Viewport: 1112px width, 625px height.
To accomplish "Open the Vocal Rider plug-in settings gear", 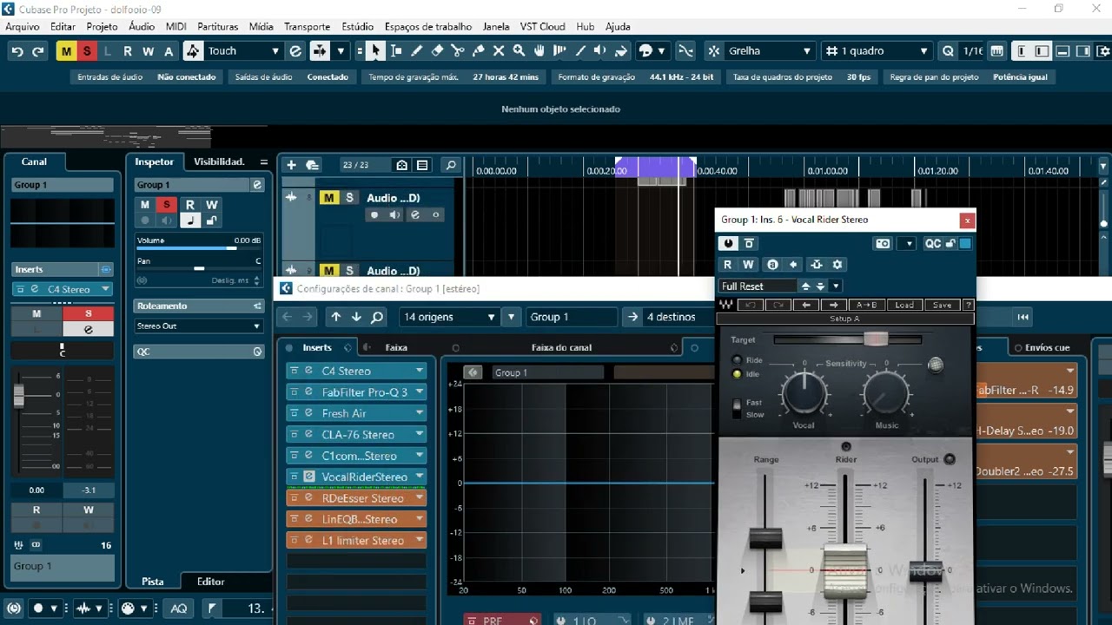I will (x=837, y=265).
